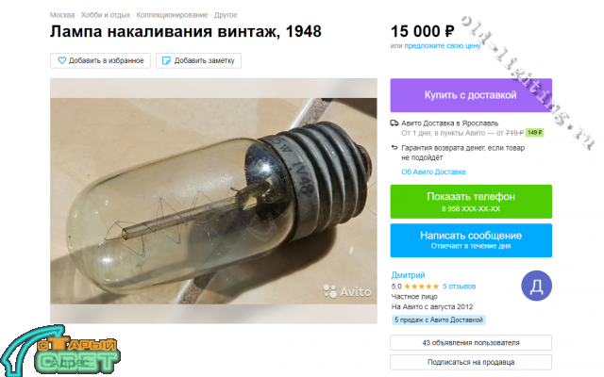Enlarge the vintage lamp photo

(x=213, y=201)
